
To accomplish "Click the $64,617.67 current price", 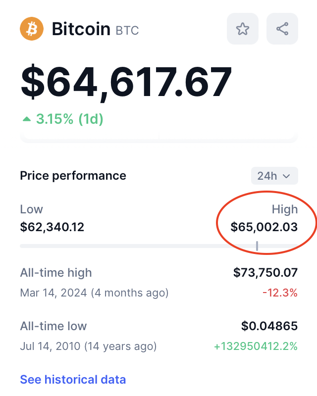I will point(126,82).
